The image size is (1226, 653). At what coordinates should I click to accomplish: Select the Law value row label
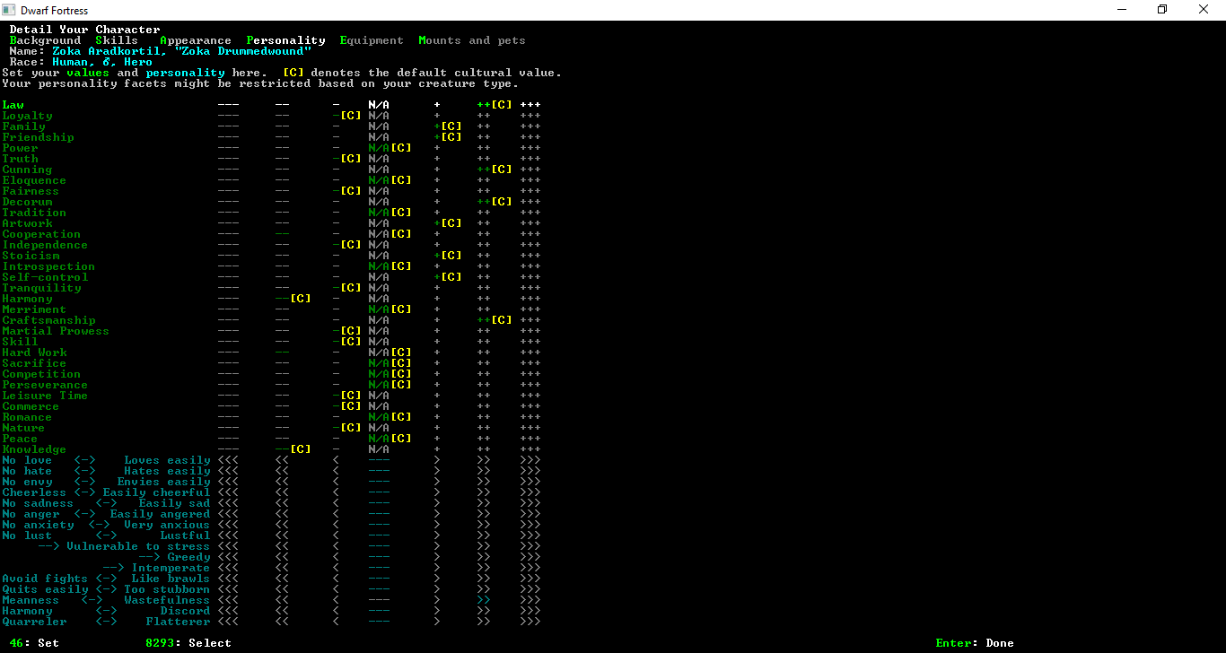13,105
